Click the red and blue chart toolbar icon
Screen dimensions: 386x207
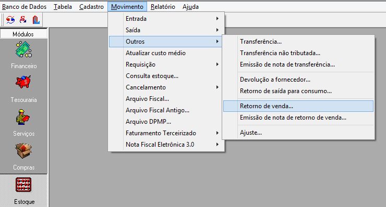pyautogui.click(x=36, y=20)
